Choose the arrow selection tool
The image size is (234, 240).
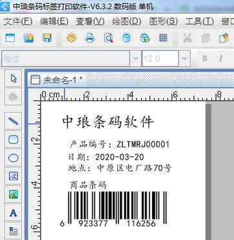tap(14, 78)
